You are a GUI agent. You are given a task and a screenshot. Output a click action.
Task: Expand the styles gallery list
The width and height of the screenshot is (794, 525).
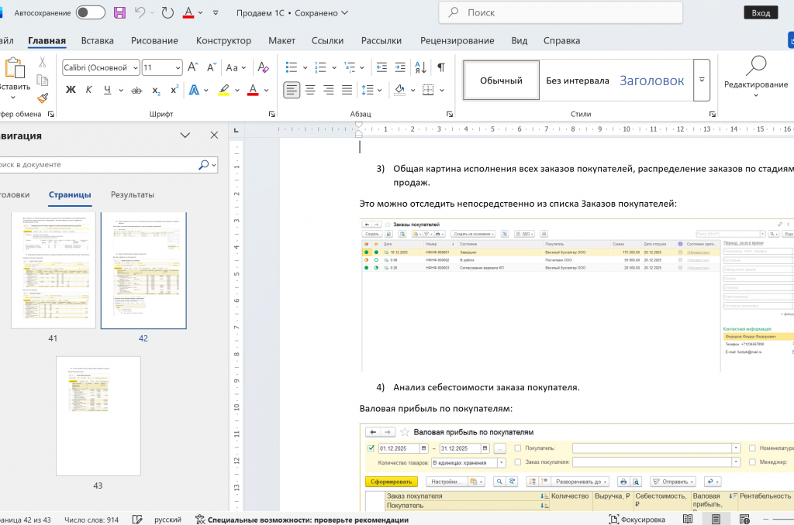(x=702, y=81)
